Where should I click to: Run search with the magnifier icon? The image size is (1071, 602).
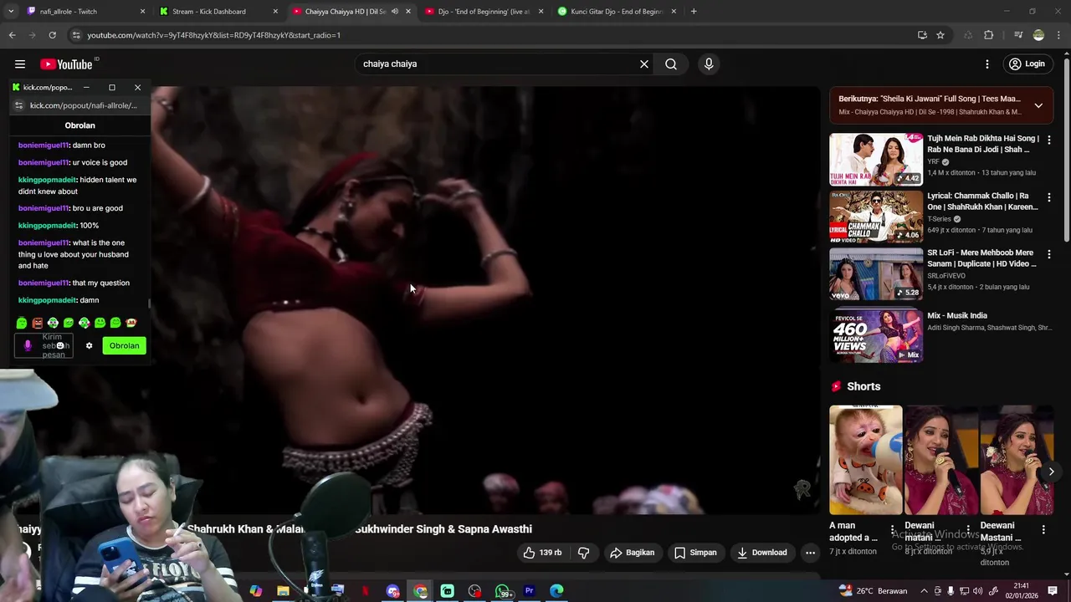pyautogui.click(x=671, y=64)
